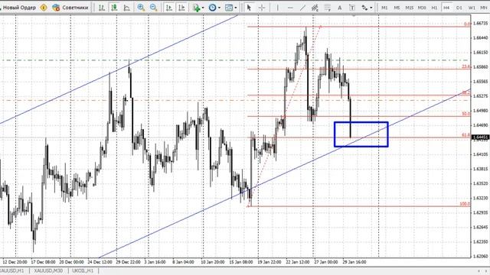Open the indicators list icon
The image size is (490, 275).
click(x=196, y=8)
